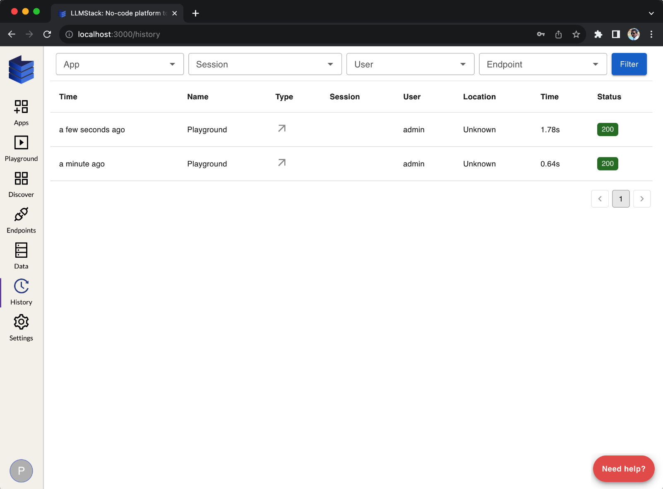Image resolution: width=663 pixels, height=489 pixels.
Task: Open the Data section icon
Action: [x=21, y=251]
